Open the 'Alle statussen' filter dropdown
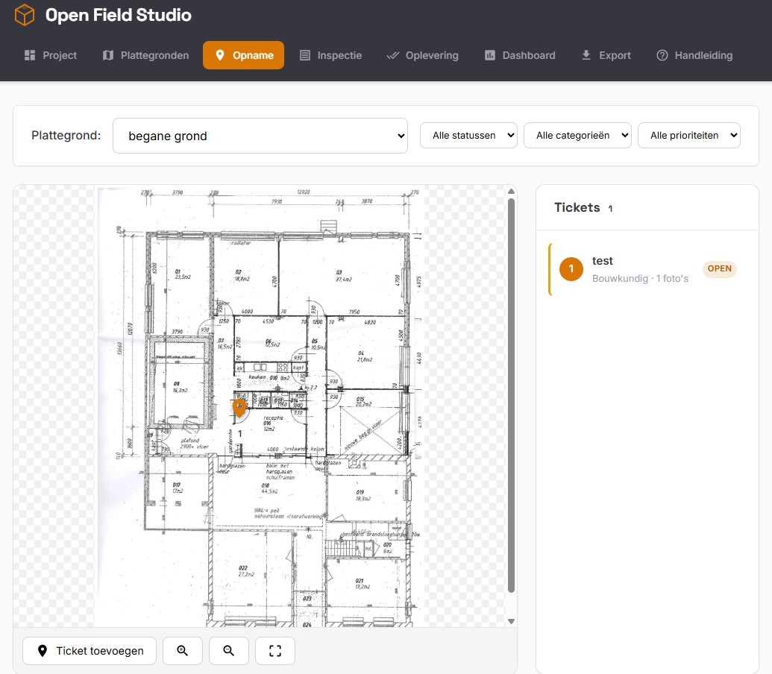 (468, 136)
